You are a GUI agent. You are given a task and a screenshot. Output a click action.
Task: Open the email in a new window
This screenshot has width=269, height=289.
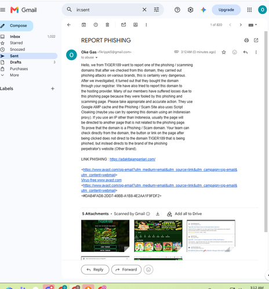[x=256, y=40]
